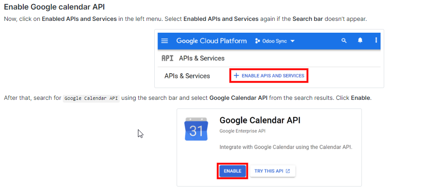Expand the Odoo Sync dropdown arrow

pos(293,41)
